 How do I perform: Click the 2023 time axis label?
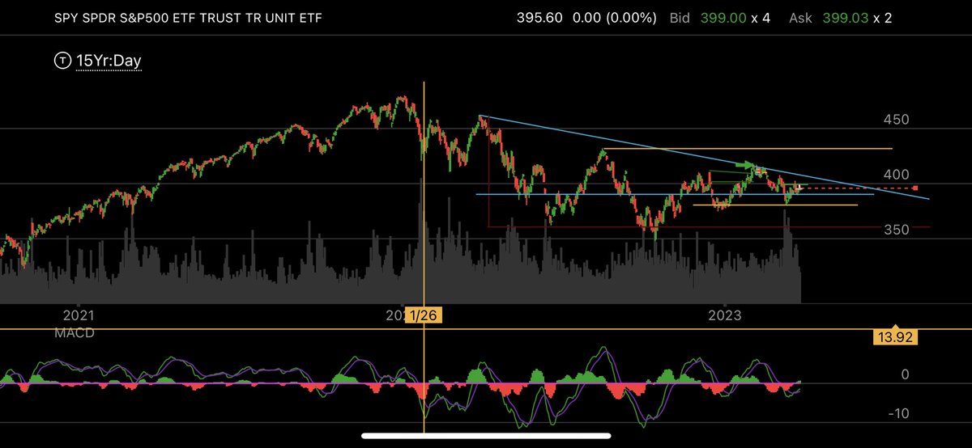tap(723, 315)
